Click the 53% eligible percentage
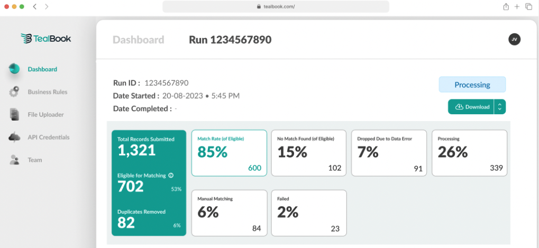The width and height of the screenshot is (539, 248). (176, 189)
